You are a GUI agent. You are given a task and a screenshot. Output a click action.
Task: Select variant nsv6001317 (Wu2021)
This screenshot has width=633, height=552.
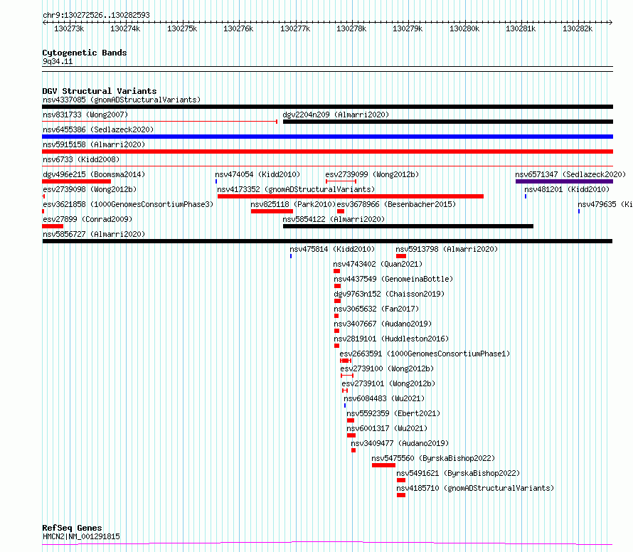(x=387, y=428)
